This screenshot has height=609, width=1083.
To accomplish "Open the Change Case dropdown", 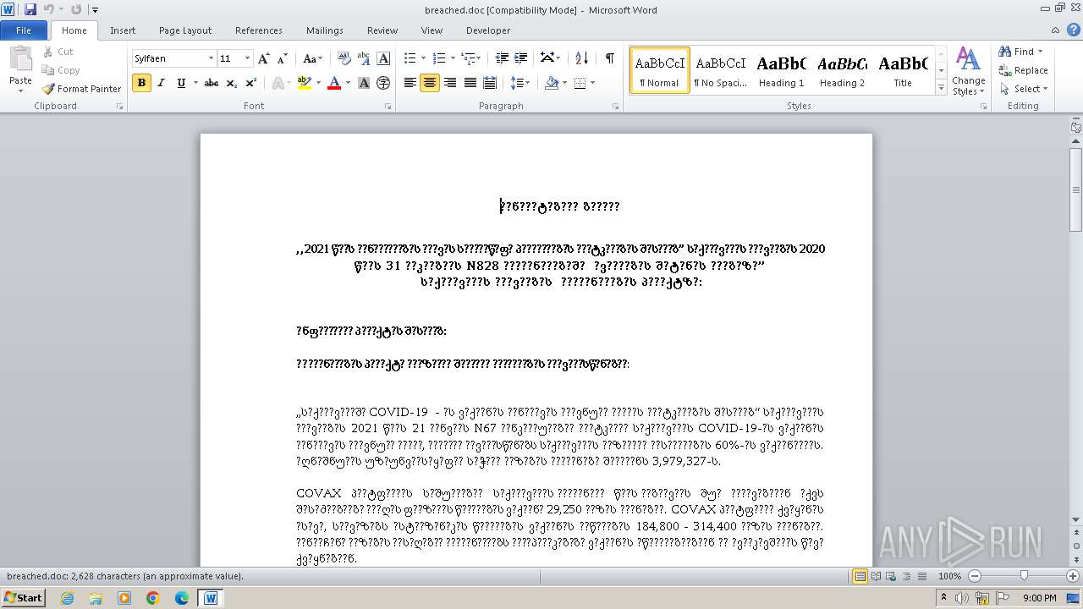I will pyautogui.click(x=312, y=58).
